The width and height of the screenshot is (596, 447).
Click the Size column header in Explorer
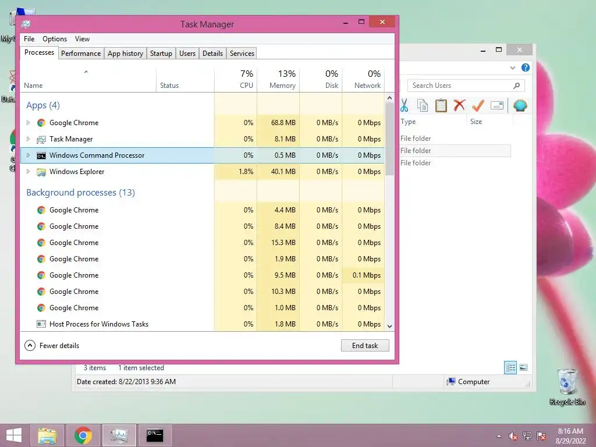pos(489,122)
